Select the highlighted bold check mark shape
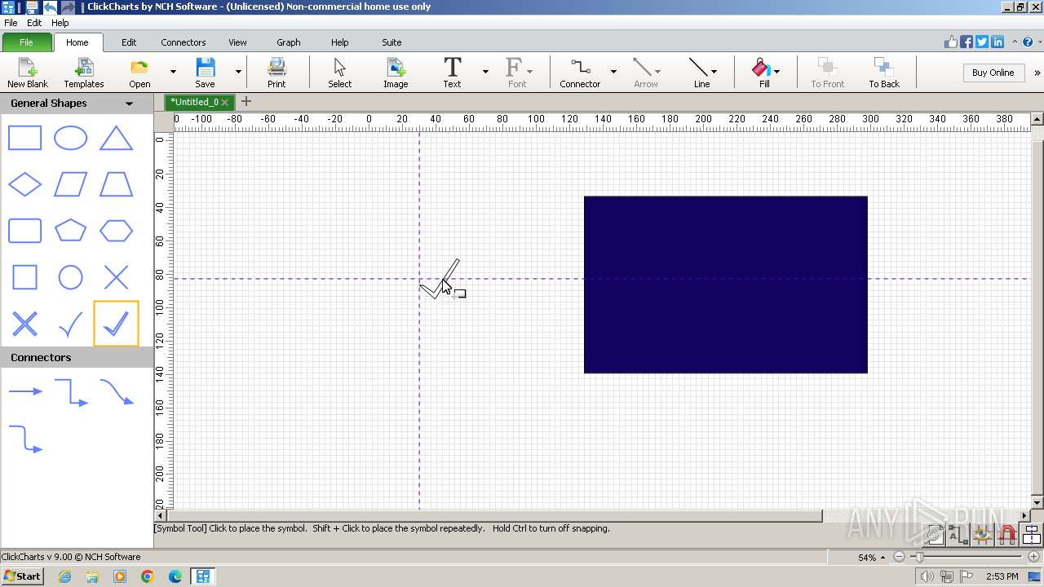Viewport: 1044px width, 587px height. [116, 324]
